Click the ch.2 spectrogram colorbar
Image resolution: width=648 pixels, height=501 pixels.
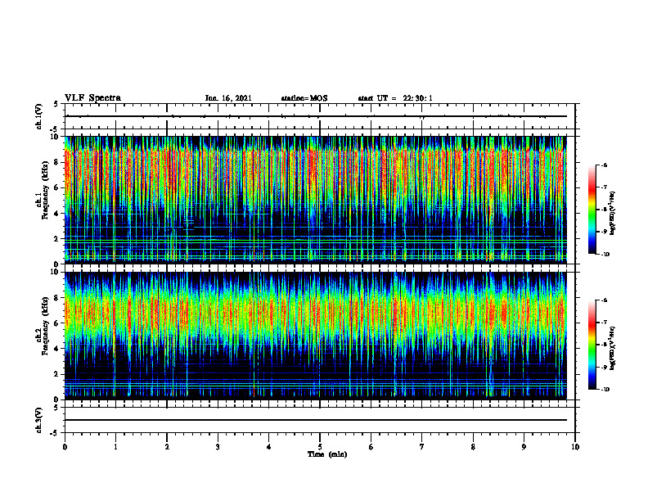[x=592, y=345]
